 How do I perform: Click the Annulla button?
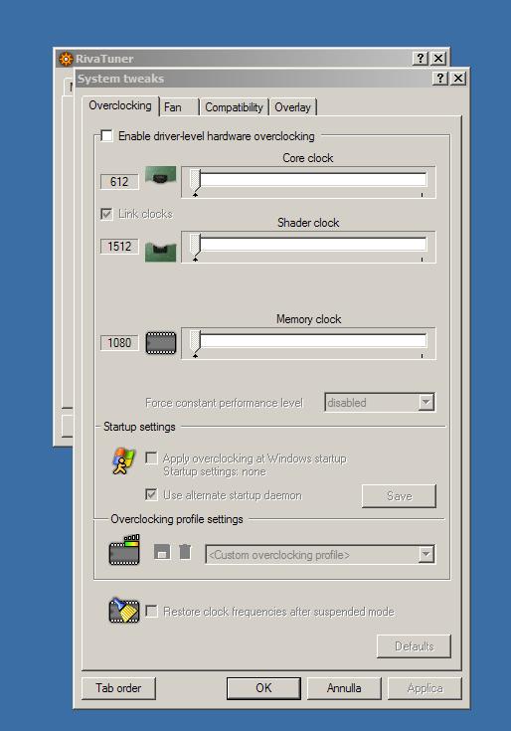pyautogui.click(x=344, y=688)
